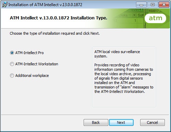Click the window title bar text
171x132 pixels.
[x=45, y=5]
